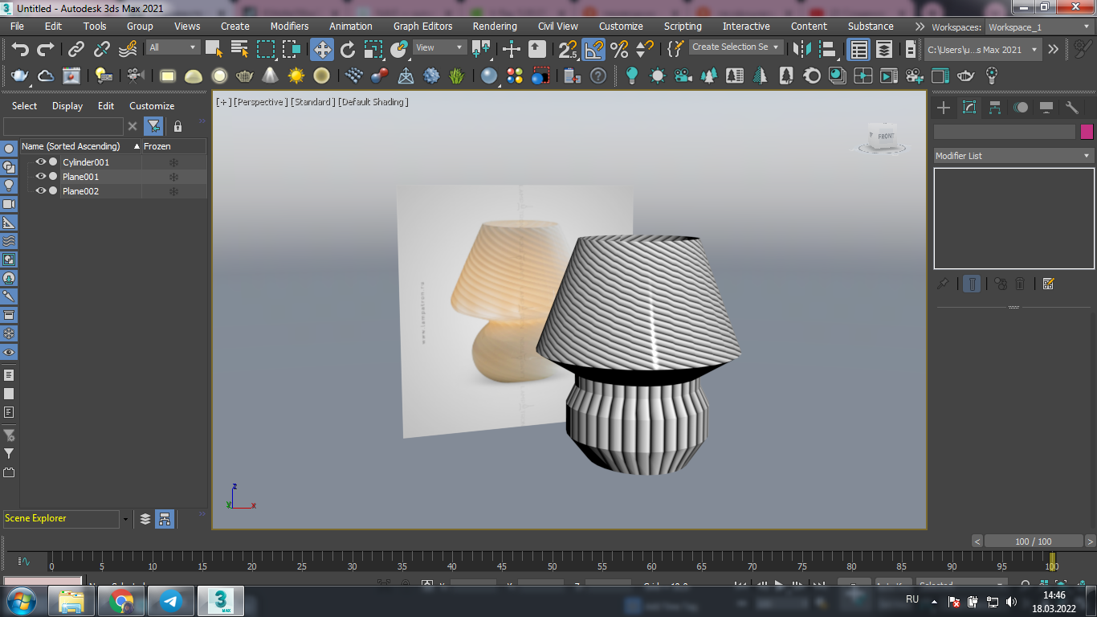Toggle visibility of Plane002

(x=40, y=191)
